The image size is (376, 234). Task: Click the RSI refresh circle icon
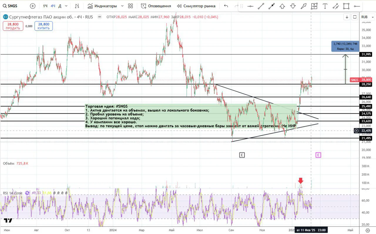(27, 193)
